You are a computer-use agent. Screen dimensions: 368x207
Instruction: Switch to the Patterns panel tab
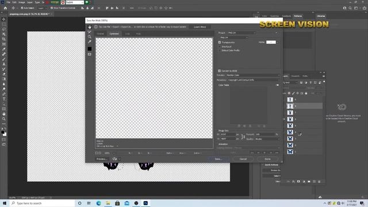pos(298,16)
